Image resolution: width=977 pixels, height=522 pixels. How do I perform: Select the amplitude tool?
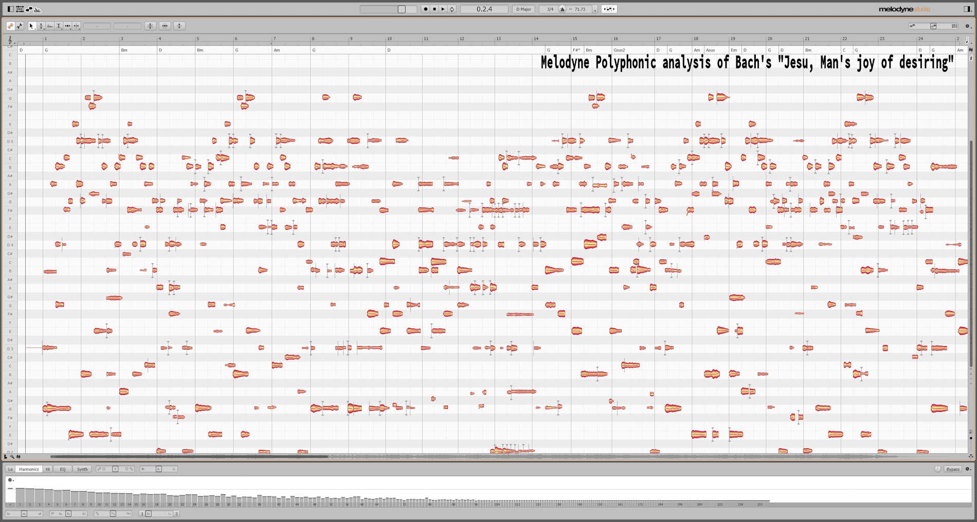(59, 26)
